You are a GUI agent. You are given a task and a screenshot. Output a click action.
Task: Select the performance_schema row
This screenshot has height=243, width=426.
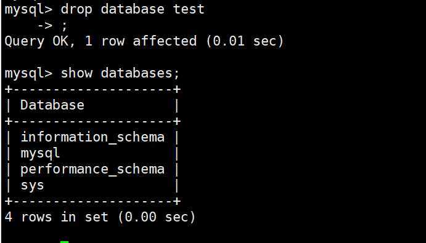coord(92,170)
